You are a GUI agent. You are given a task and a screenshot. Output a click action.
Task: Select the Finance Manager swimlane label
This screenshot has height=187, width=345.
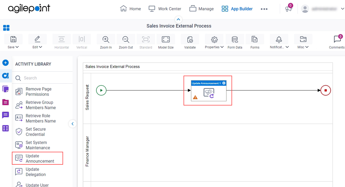[x=87, y=151]
